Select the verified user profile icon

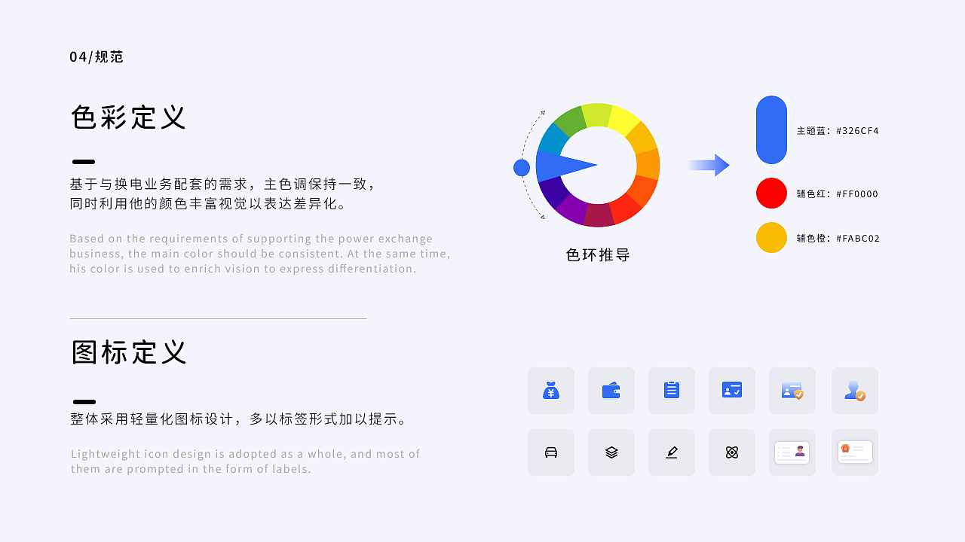[x=855, y=391]
